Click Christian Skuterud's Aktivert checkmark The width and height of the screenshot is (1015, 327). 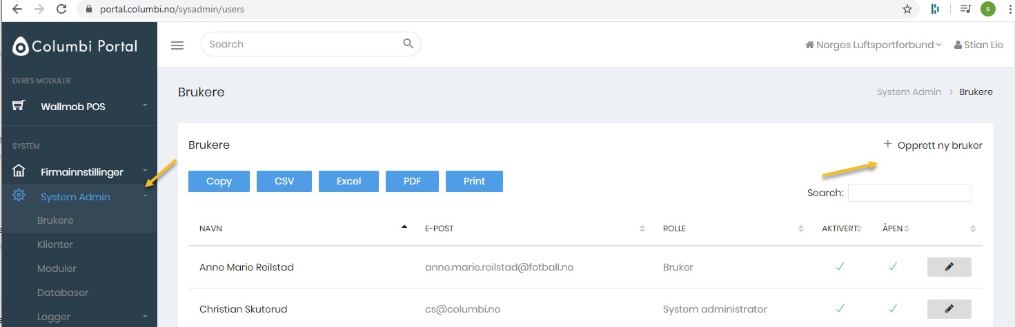tap(839, 308)
